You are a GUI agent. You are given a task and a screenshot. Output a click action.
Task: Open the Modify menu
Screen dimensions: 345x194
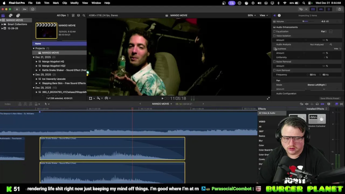pyautogui.click(x=74, y=3)
